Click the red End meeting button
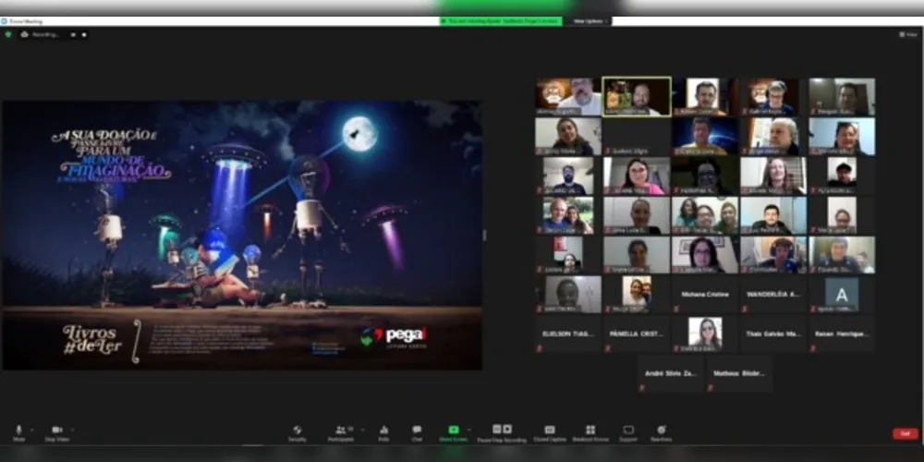This screenshot has height=462, width=924. [906, 433]
